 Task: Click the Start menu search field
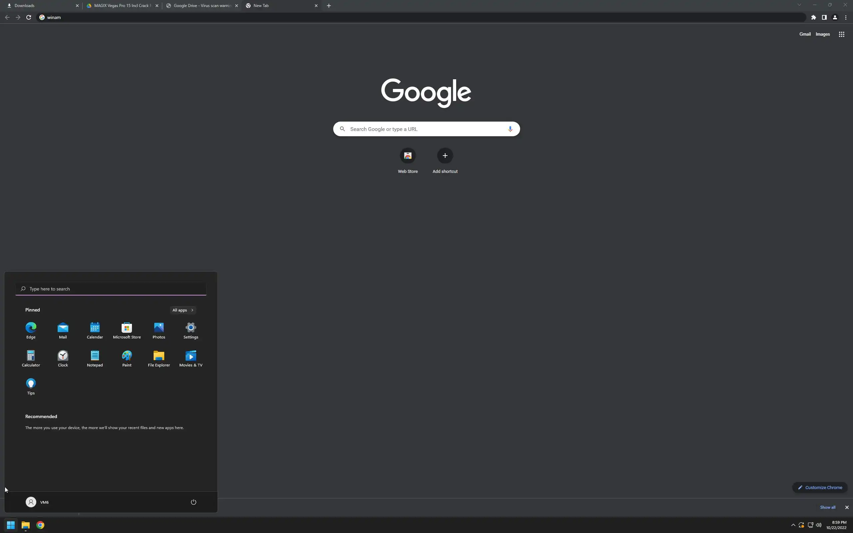click(x=111, y=289)
